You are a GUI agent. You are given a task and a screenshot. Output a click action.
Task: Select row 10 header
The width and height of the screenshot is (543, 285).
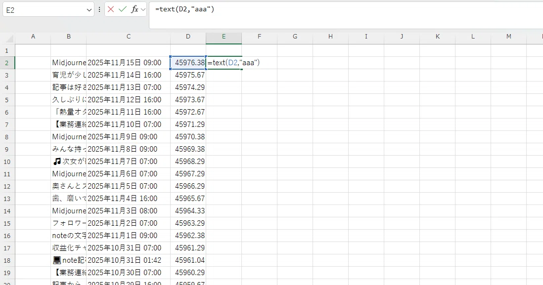pyautogui.click(x=7, y=162)
